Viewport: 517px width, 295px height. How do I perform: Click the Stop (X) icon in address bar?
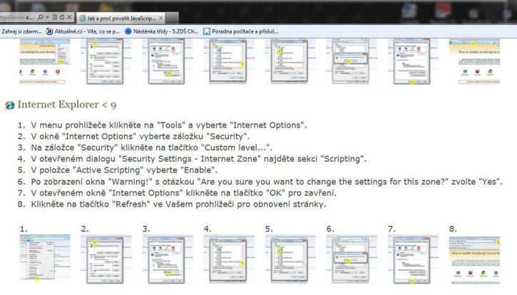click(69, 17)
